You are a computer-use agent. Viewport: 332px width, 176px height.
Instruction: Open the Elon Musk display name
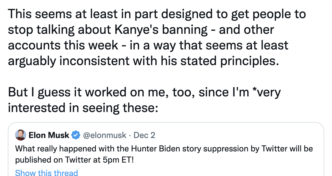point(49,135)
